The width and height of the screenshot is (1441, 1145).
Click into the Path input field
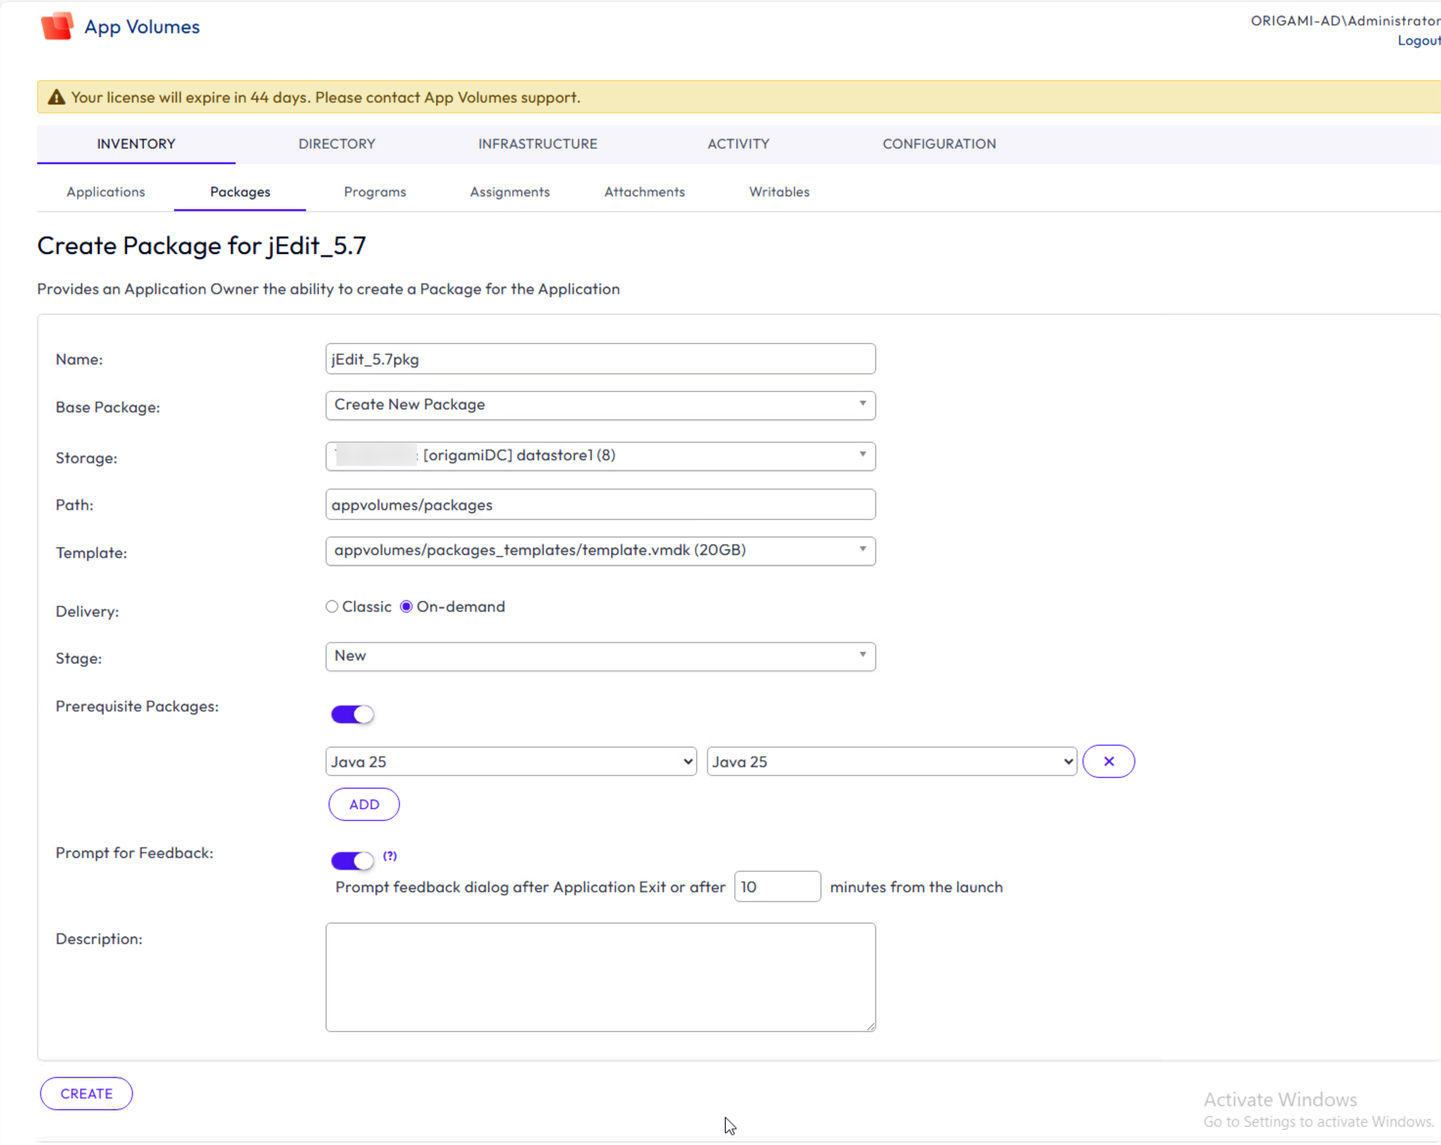coord(600,504)
